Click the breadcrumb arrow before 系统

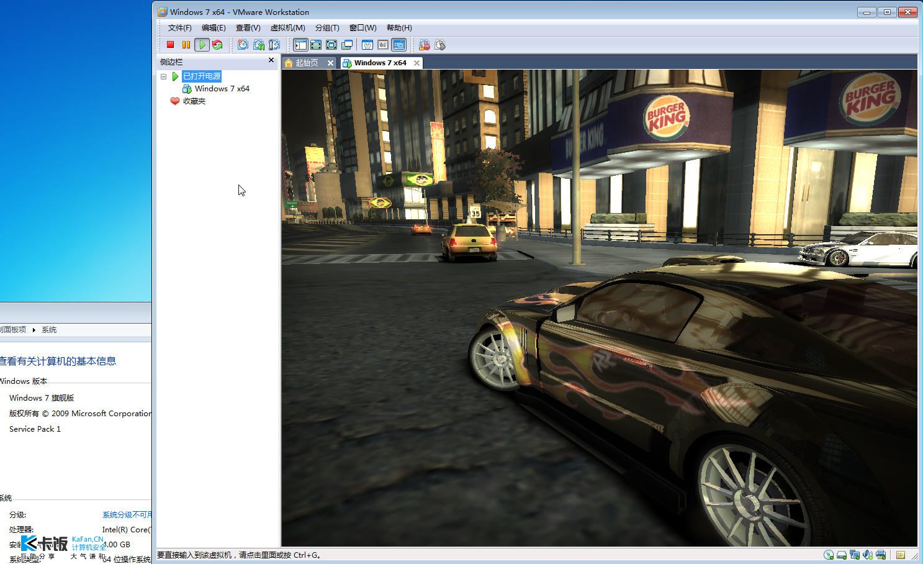(34, 330)
